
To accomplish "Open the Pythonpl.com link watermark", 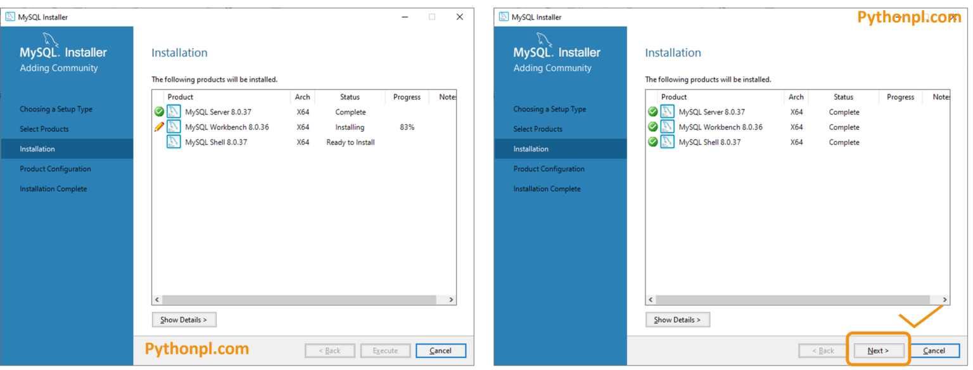I will point(909,16).
